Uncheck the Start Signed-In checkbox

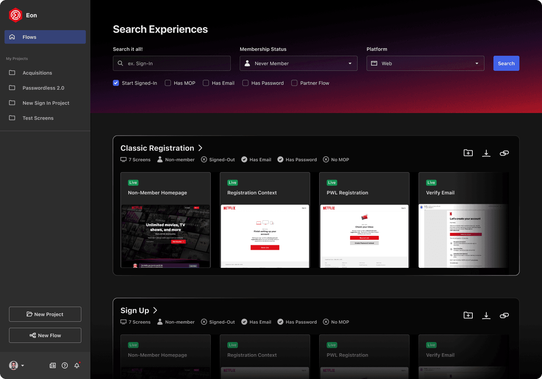[116, 83]
